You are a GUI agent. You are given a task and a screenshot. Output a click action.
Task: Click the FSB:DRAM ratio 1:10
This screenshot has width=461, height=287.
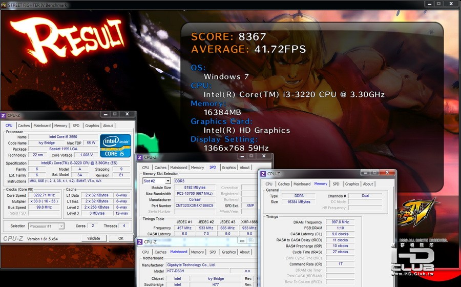pos(340,228)
